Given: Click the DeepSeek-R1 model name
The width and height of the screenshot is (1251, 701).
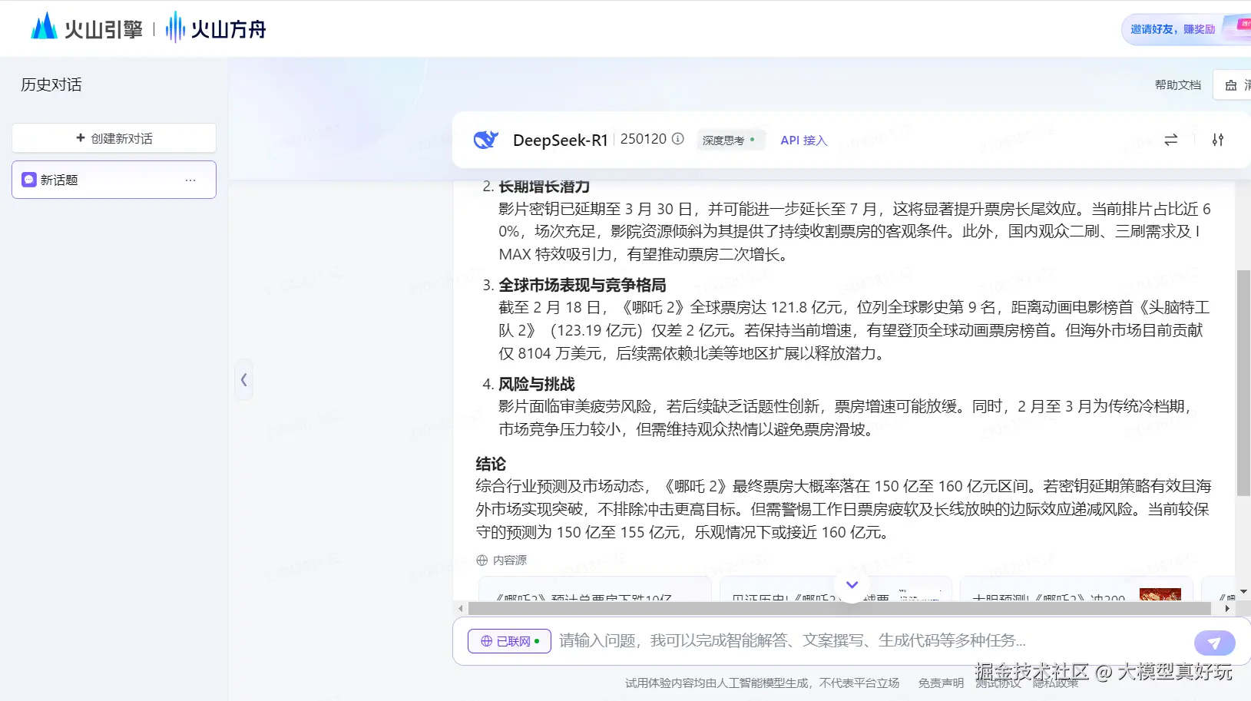Looking at the screenshot, I should (560, 140).
